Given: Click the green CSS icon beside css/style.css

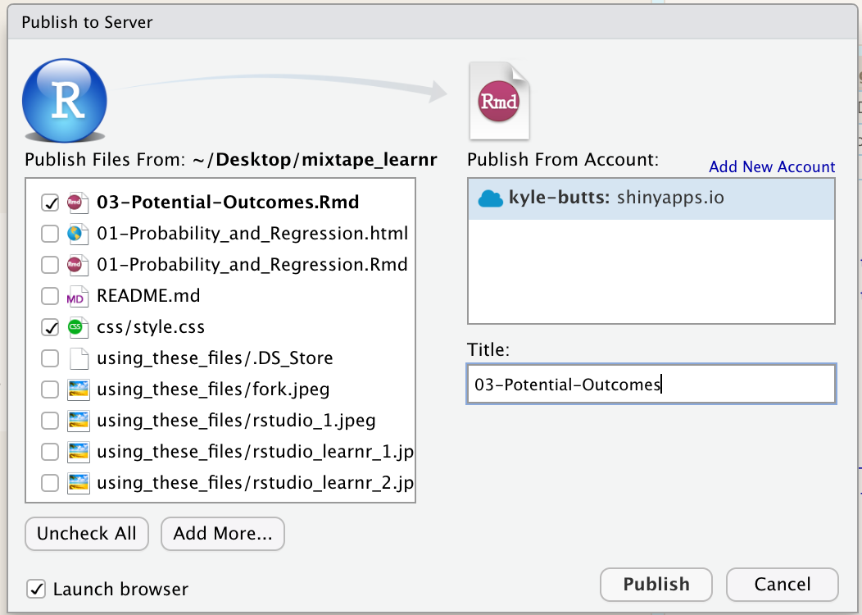Looking at the screenshot, I should (x=78, y=327).
